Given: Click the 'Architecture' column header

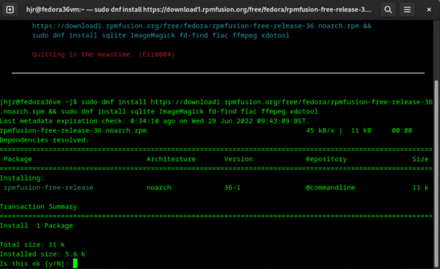Looking at the screenshot, I should point(171,159).
